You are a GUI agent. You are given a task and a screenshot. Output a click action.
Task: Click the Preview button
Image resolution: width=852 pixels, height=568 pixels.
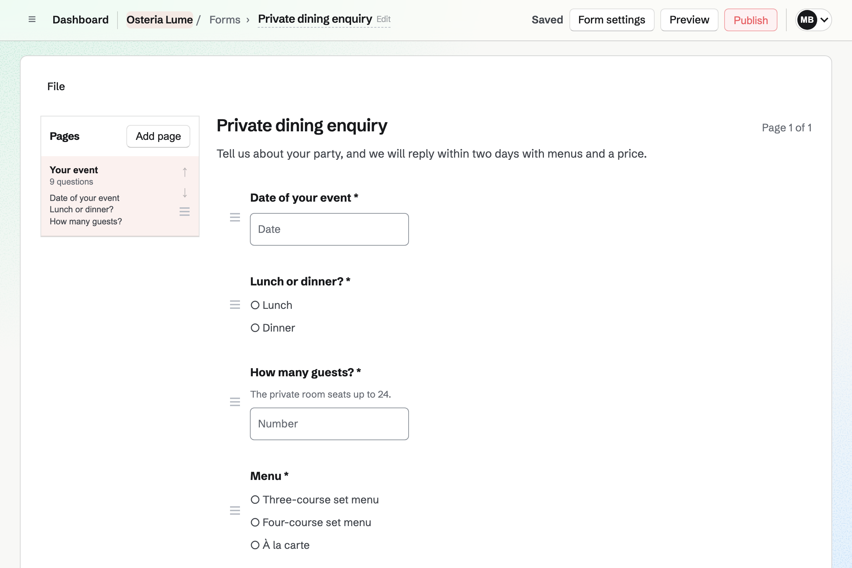pyautogui.click(x=689, y=20)
